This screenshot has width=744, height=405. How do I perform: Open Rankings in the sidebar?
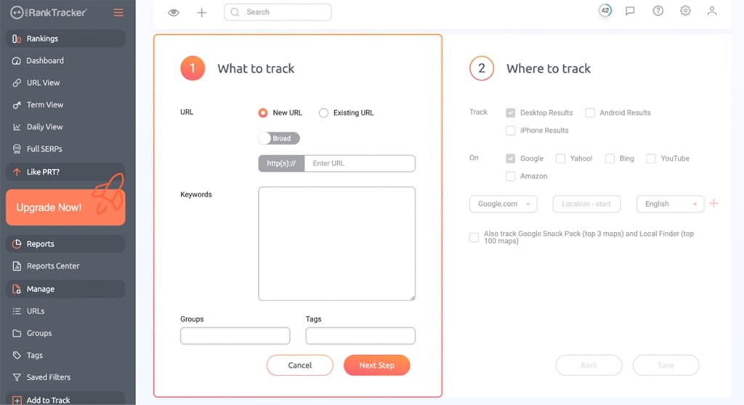pos(65,38)
